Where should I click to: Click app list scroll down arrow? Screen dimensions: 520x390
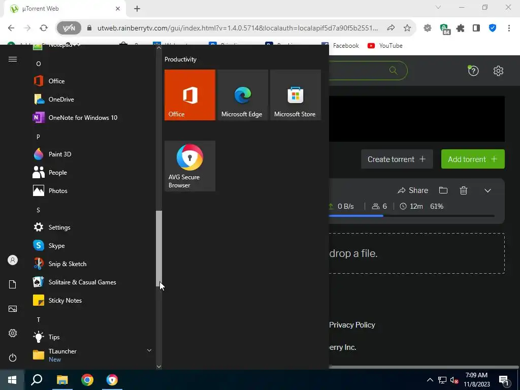pos(159,367)
